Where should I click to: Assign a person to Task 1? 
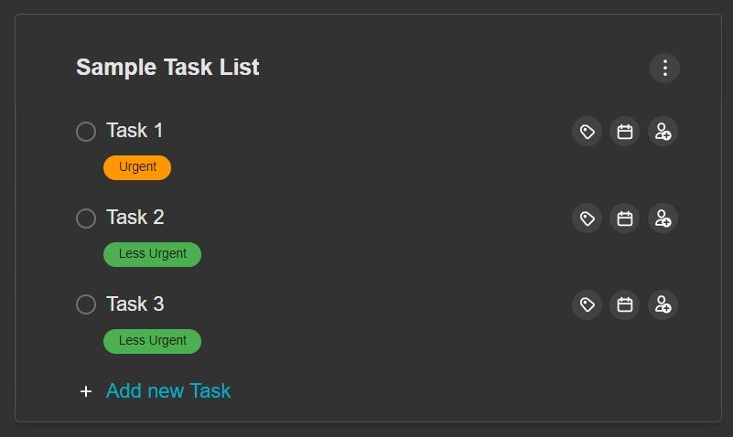click(x=663, y=132)
